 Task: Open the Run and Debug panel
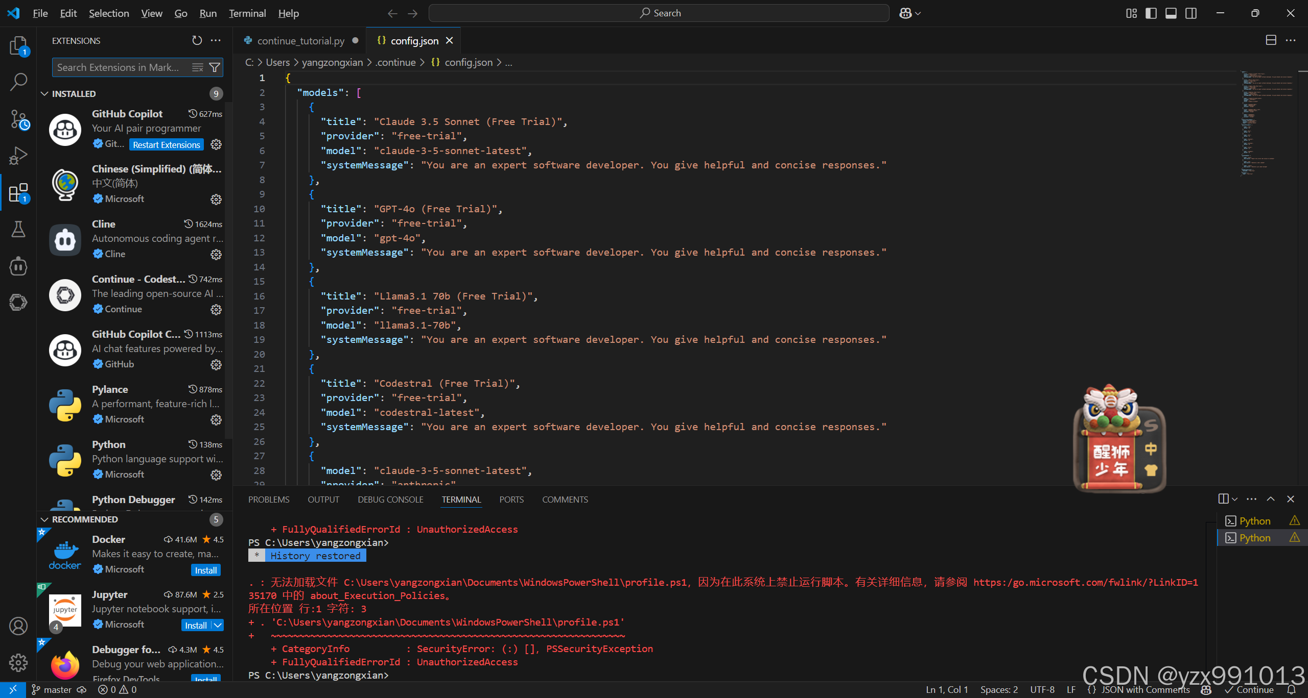(18, 155)
